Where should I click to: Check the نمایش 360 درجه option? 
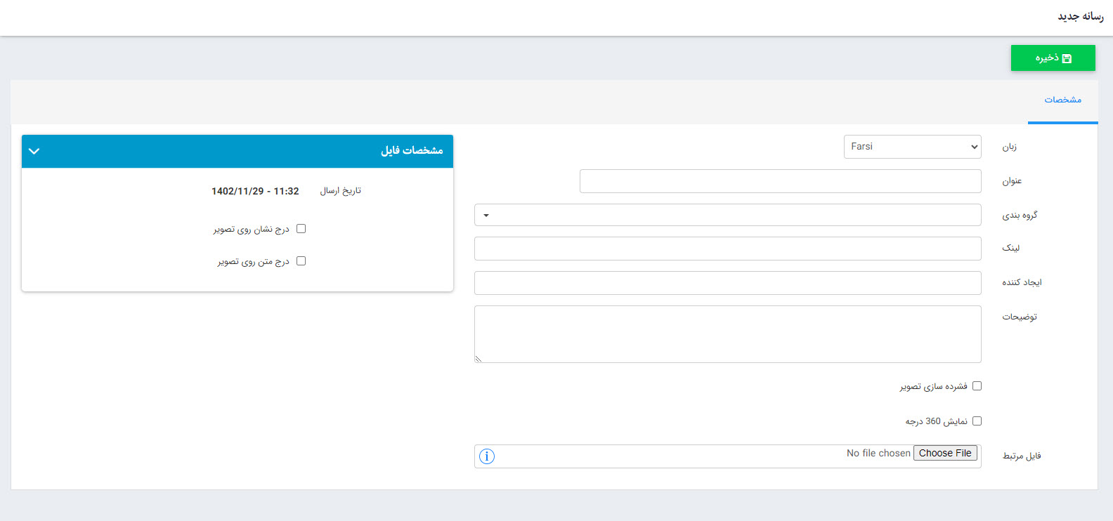pyautogui.click(x=977, y=421)
